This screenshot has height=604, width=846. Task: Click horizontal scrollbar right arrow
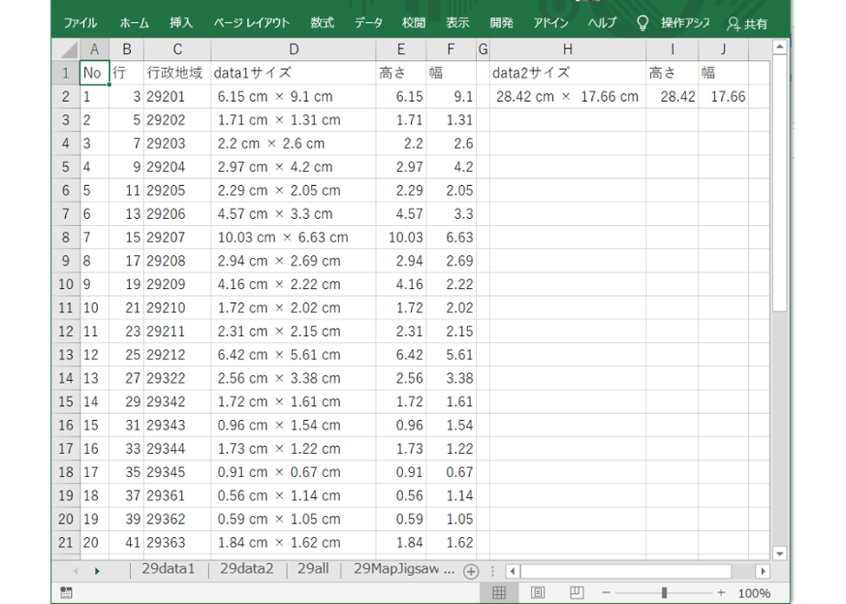coord(763,571)
